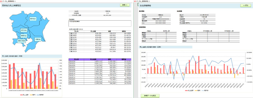Click the favorite star above 関東地方売上実績現況 panel
253x98 pixels.
coord(15,1)
